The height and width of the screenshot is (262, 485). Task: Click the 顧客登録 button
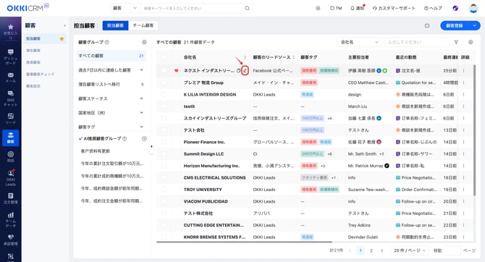(x=455, y=25)
